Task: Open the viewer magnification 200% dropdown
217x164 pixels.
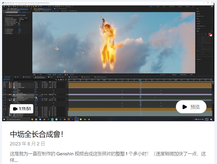Action: 36,75
